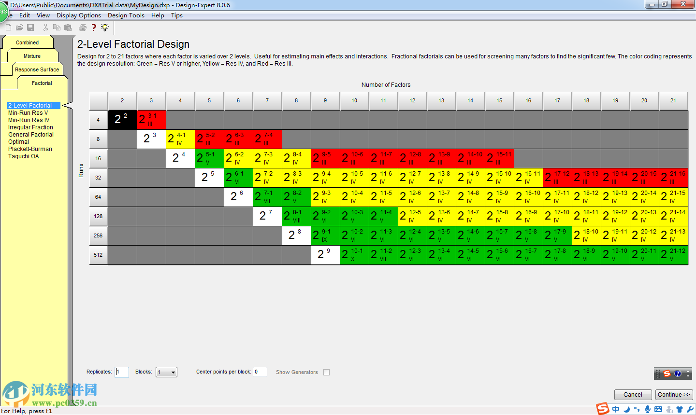Click the language bar drag grip handle

point(658,373)
